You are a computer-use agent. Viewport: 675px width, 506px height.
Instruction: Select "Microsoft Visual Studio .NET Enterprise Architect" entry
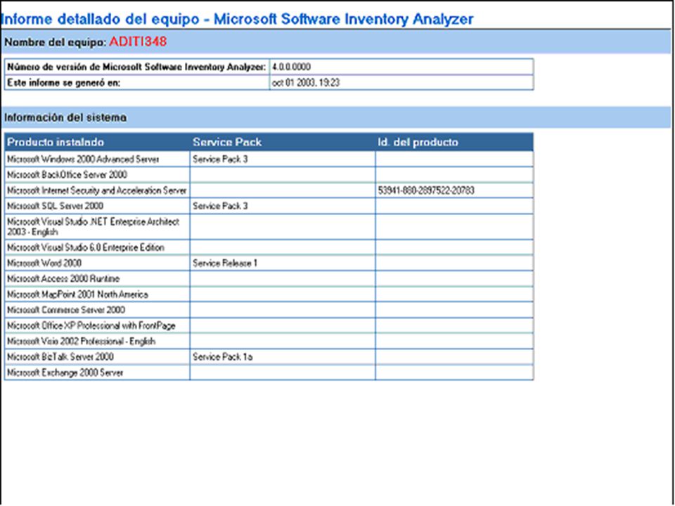[94, 227]
